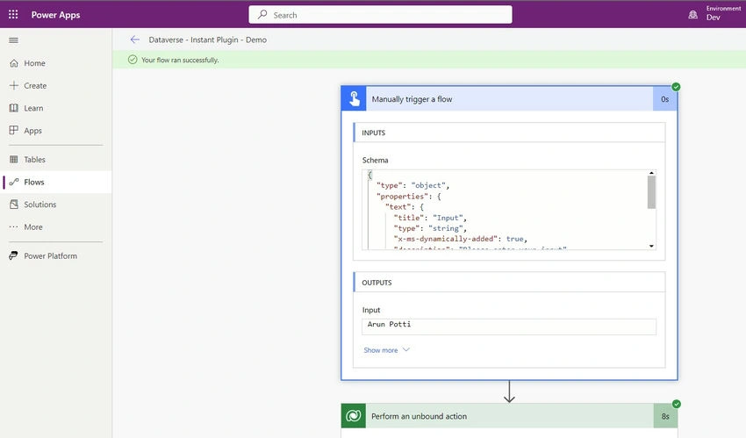Click the More ellipsis icon
Screen dimensions: 746x438
click(14, 226)
